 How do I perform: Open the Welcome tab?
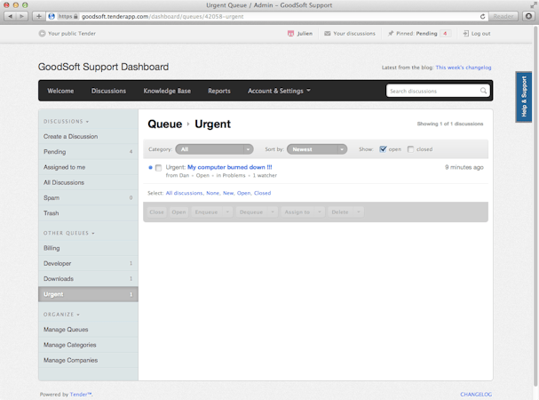click(60, 91)
